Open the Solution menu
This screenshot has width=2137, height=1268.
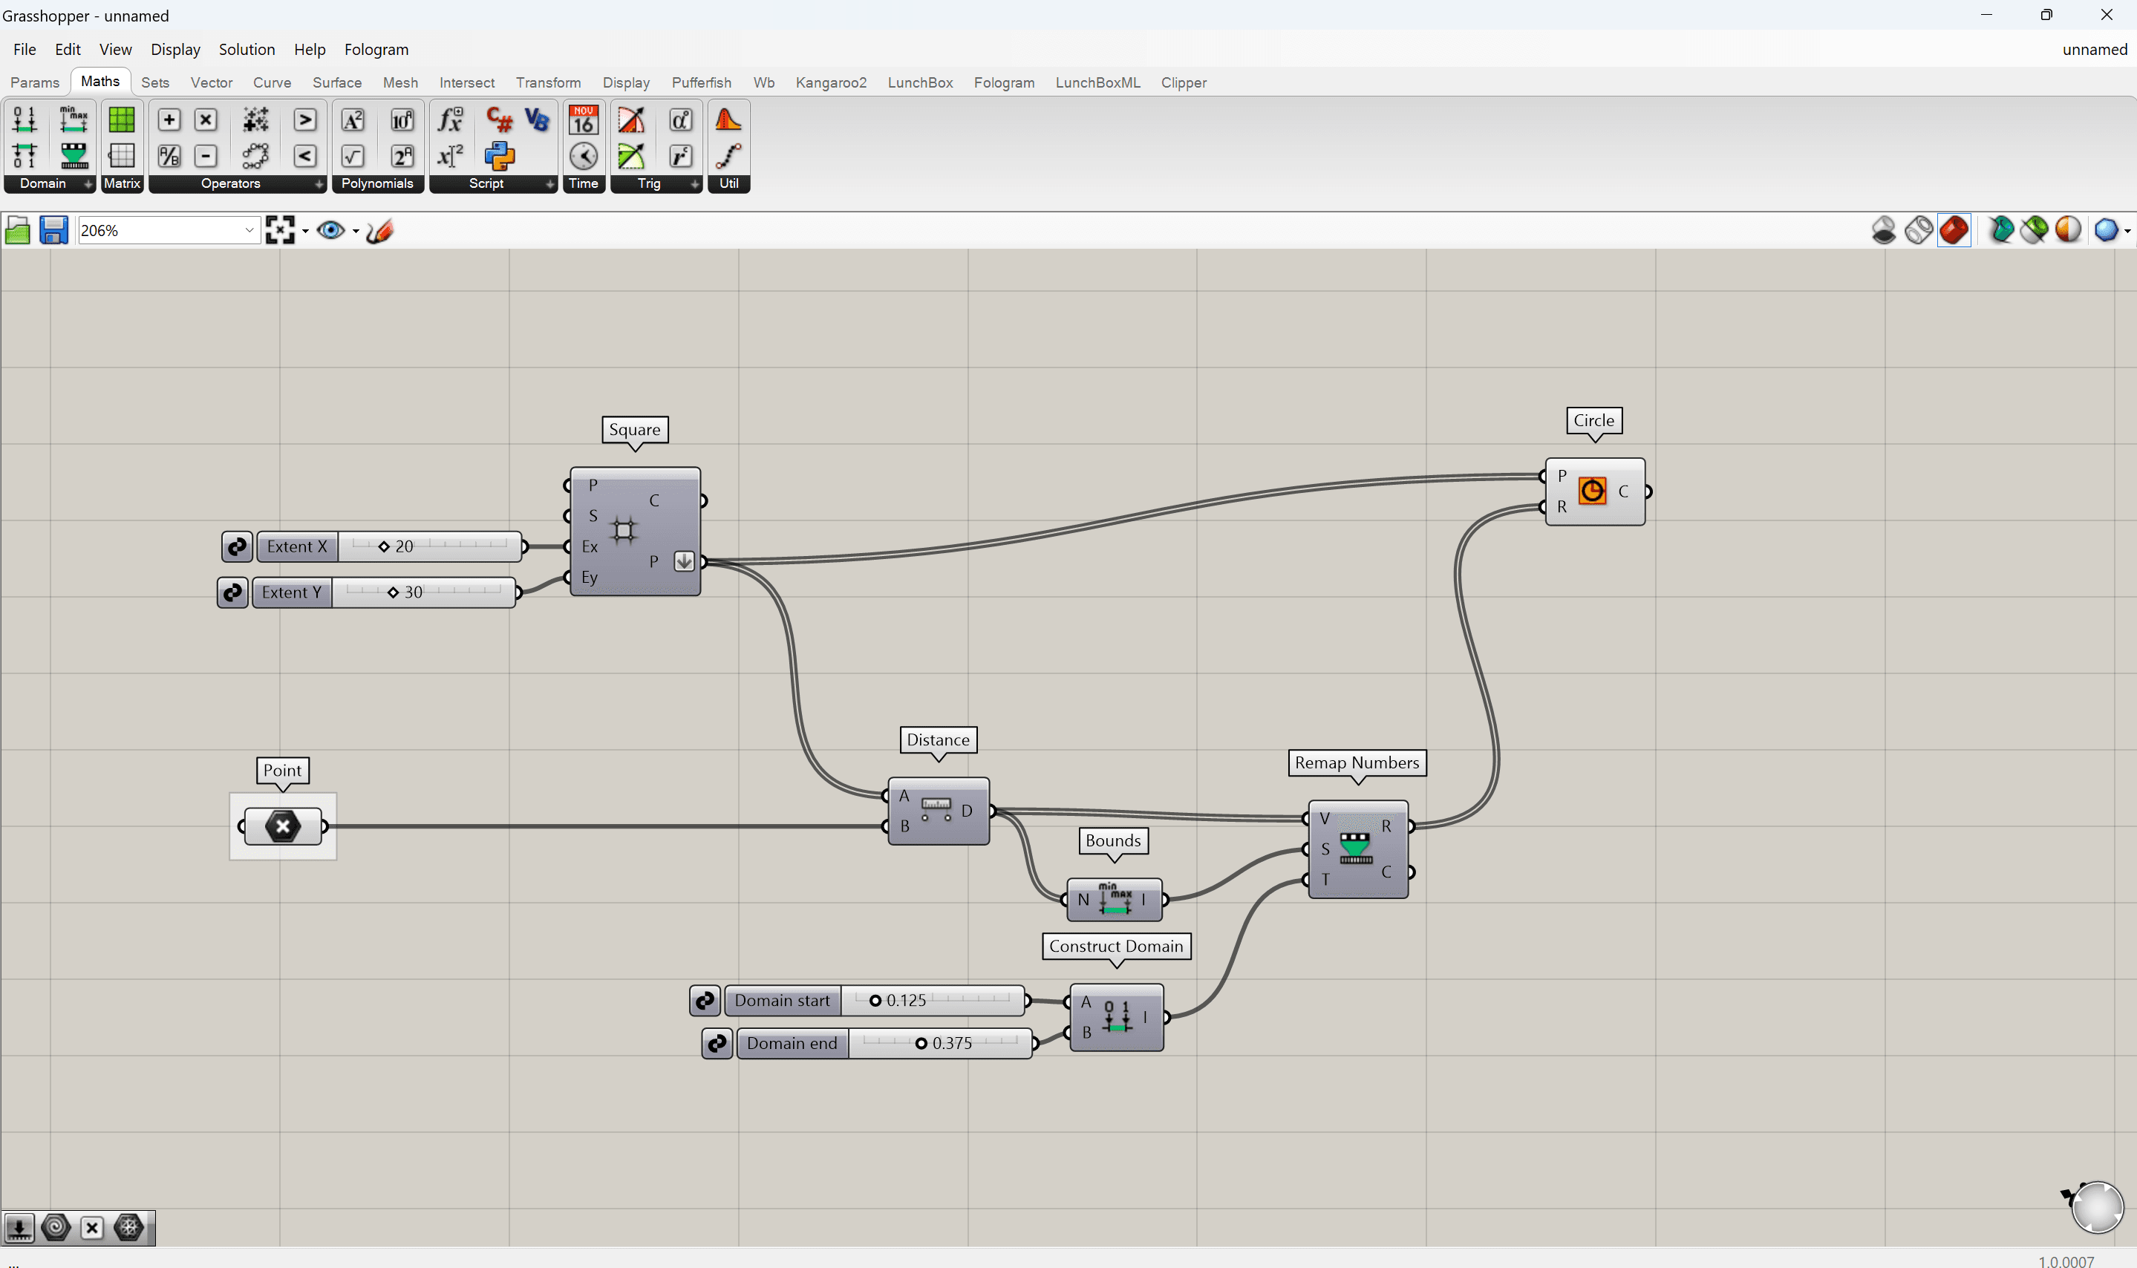point(246,50)
